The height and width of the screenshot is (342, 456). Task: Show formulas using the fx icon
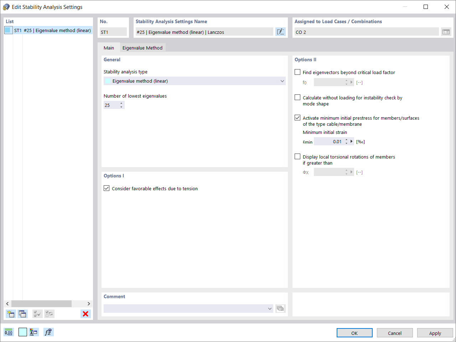tap(48, 332)
